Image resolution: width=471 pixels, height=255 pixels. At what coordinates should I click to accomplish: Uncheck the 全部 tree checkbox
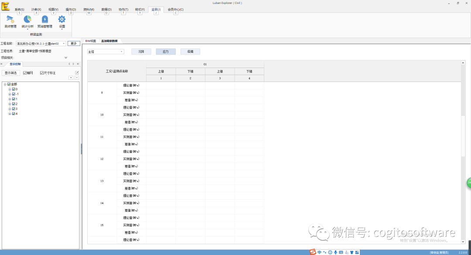pos(9,85)
